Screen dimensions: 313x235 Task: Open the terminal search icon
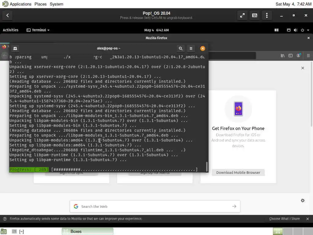click(x=180, y=48)
